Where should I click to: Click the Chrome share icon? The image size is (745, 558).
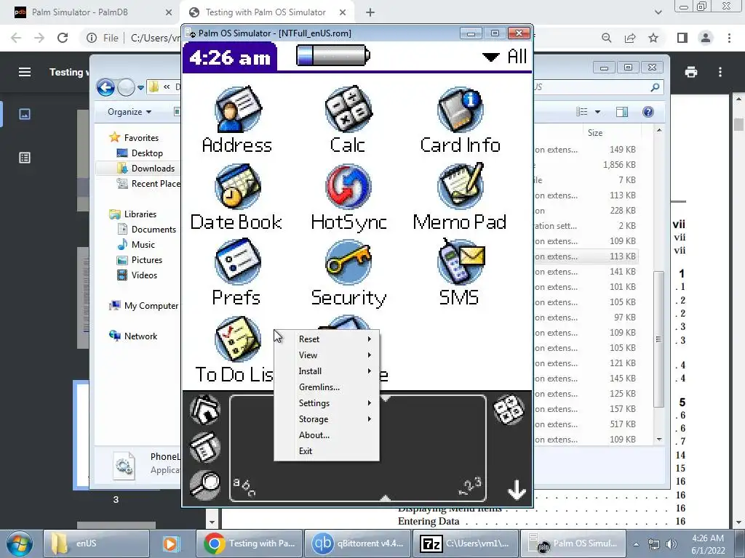click(630, 38)
